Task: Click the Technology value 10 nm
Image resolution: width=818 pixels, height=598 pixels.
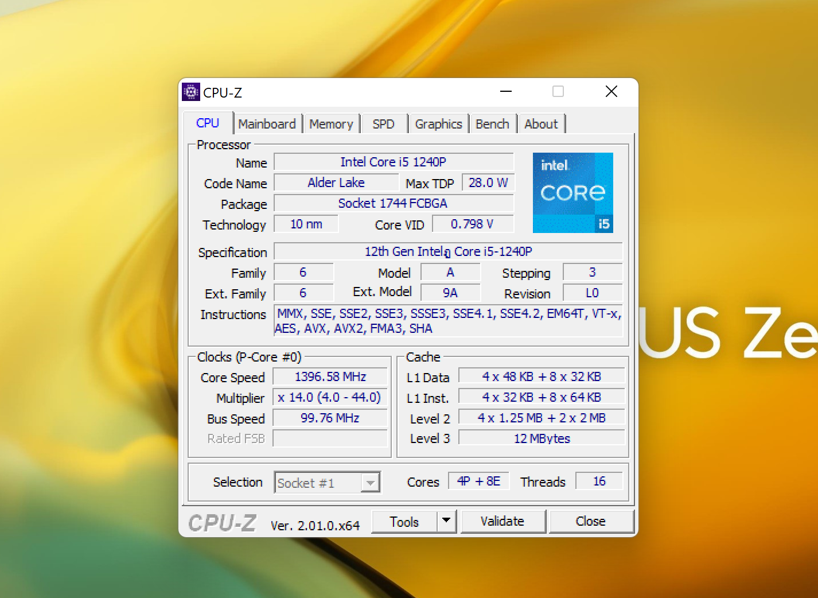Action: click(306, 224)
